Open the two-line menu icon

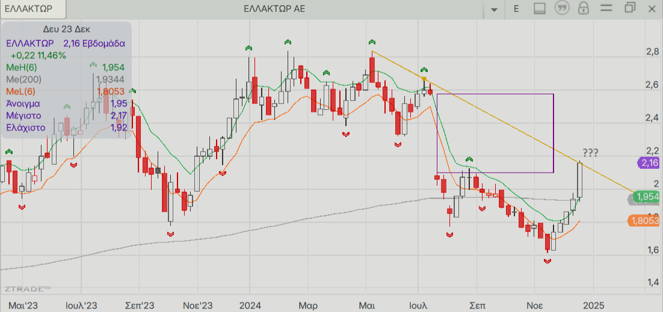click(606, 8)
